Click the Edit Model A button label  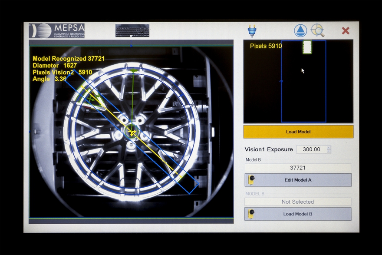click(x=297, y=180)
